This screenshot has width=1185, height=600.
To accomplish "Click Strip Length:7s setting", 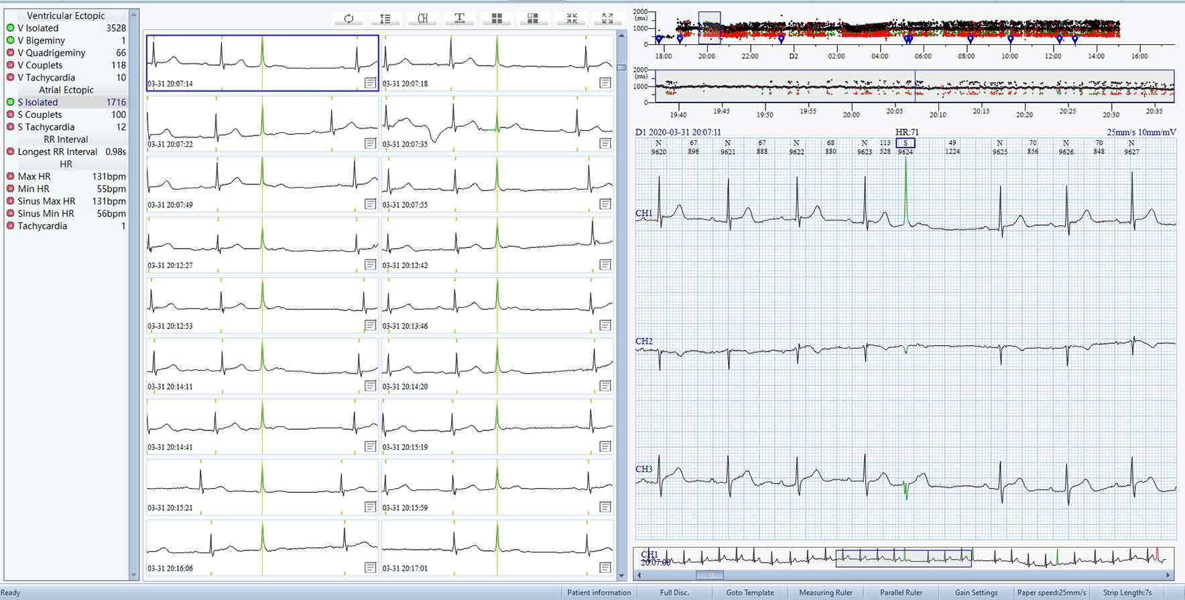I will click(x=1127, y=593).
